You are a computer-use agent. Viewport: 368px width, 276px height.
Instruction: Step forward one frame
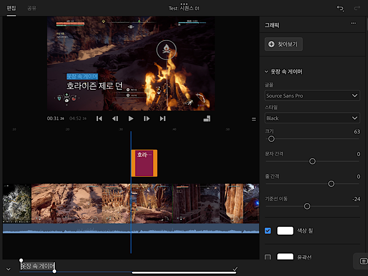tap(147, 119)
